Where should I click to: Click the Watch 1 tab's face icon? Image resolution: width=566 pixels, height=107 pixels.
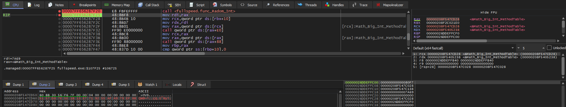(x=140, y=85)
